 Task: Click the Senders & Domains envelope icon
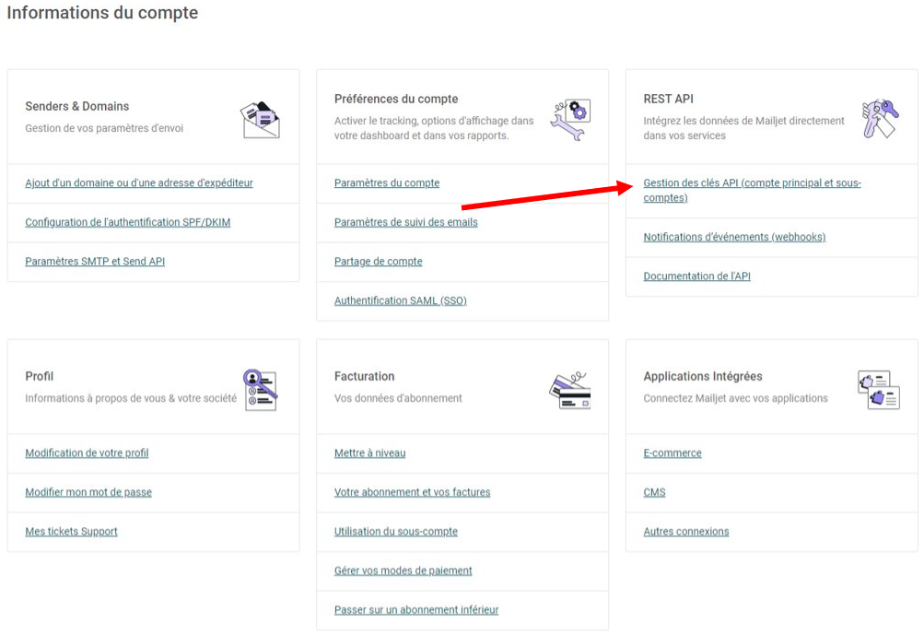pos(260,121)
